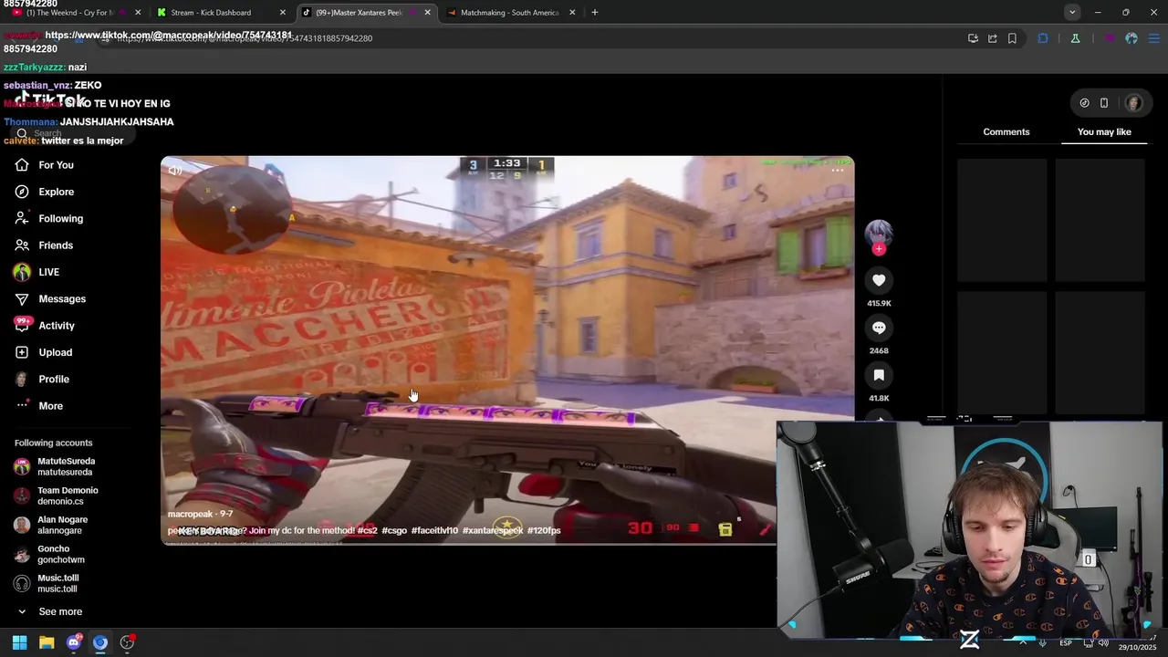Open the #xantarespeek hashtag
This screenshot has width=1168, height=657.
coord(493,530)
